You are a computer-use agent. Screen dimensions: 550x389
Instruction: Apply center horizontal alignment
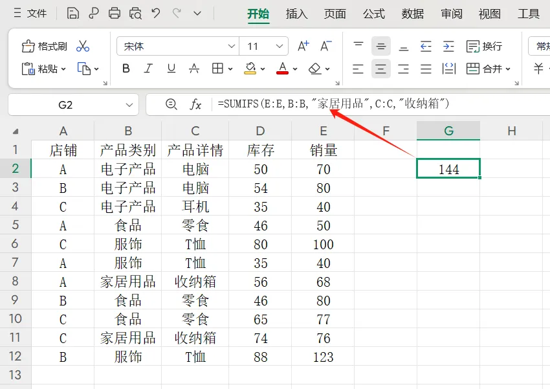tap(381, 69)
